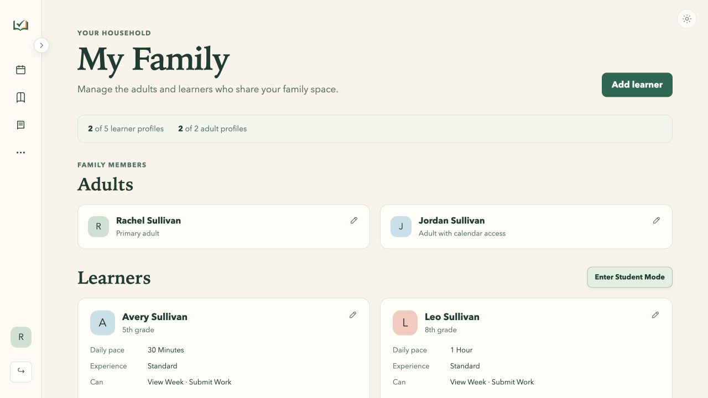Click the Leo Sullivan name
The image size is (708, 398).
pos(452,317)
